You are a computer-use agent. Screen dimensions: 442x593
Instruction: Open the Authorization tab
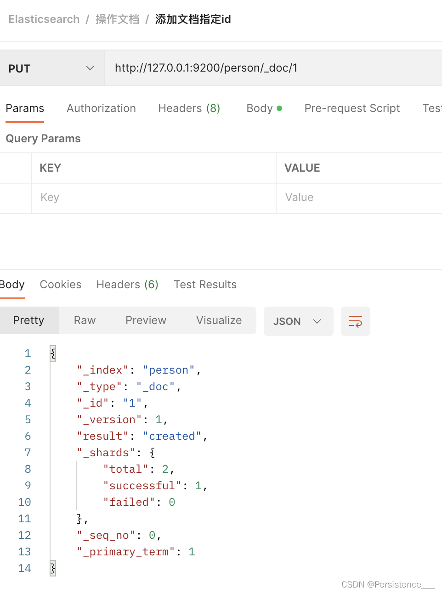click(101, 108)
